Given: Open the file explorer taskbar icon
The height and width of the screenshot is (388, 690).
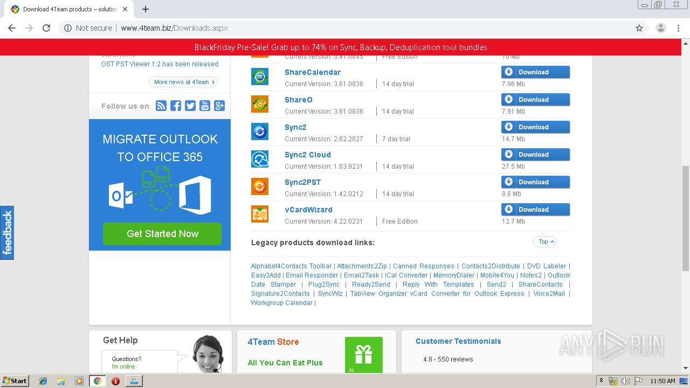Looking at the screenshot, I should tap(61, 381).
